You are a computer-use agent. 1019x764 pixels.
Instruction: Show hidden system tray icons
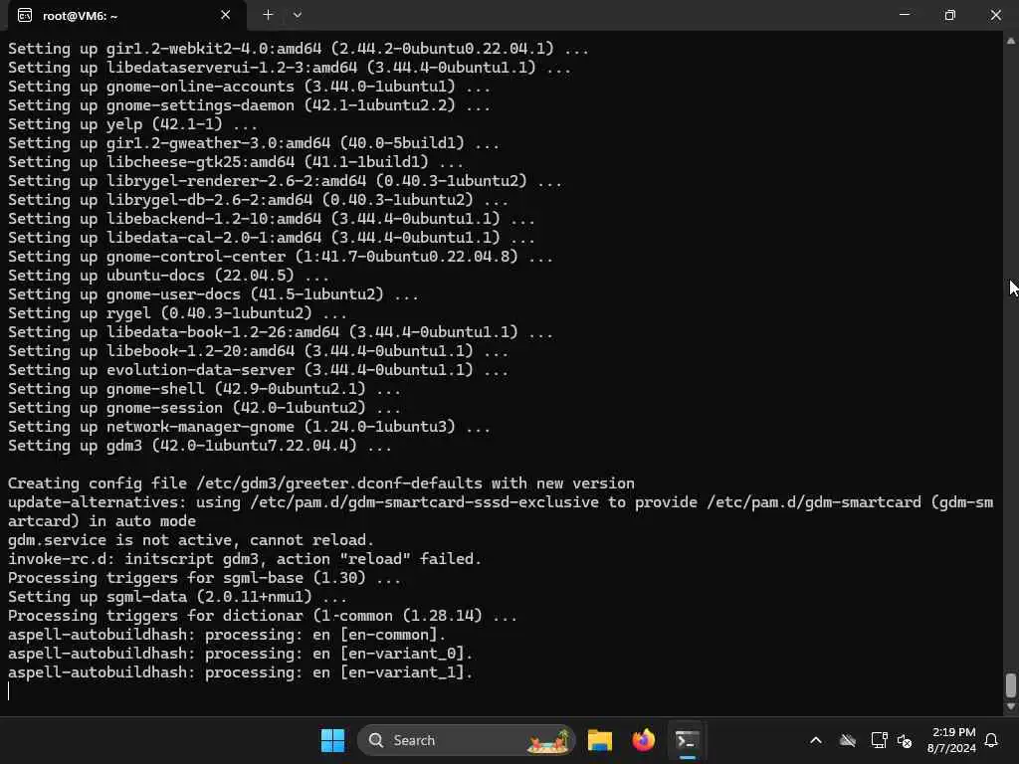click(x=816, y=740)
